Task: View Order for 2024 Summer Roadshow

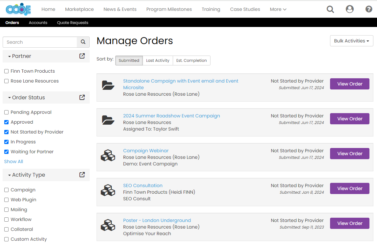Action: pyautogui.click(x=350, y=119)
